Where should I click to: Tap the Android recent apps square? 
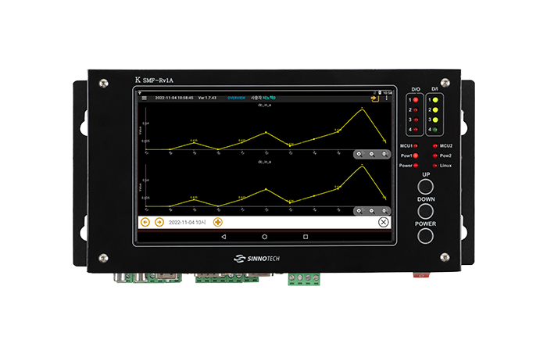[x=306, y=236]
